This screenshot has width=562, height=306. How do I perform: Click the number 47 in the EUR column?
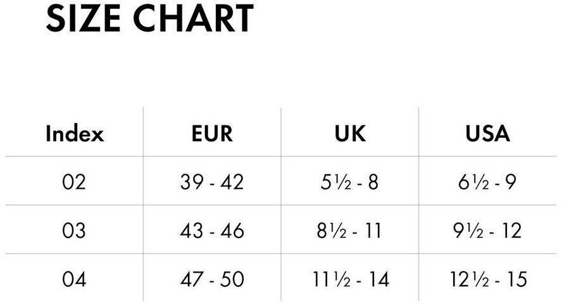pos(192,279)
